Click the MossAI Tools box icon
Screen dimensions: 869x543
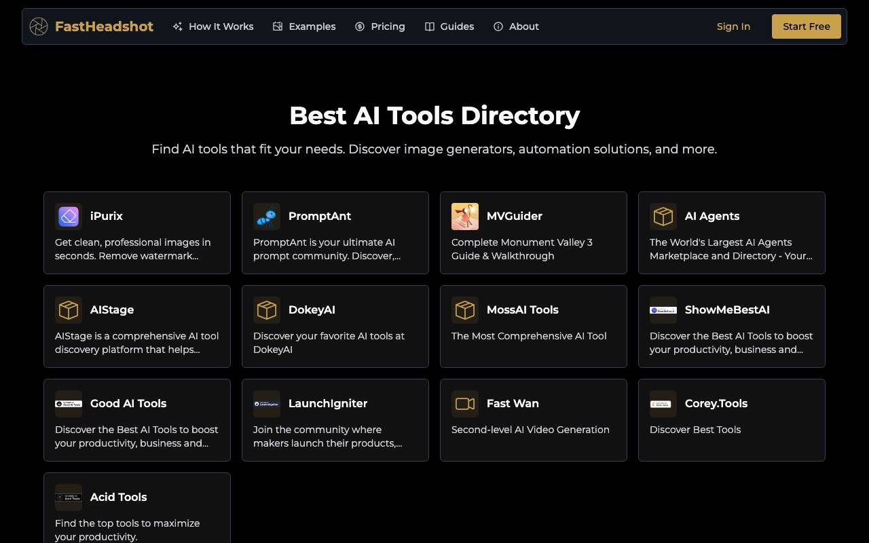point(465,310)
